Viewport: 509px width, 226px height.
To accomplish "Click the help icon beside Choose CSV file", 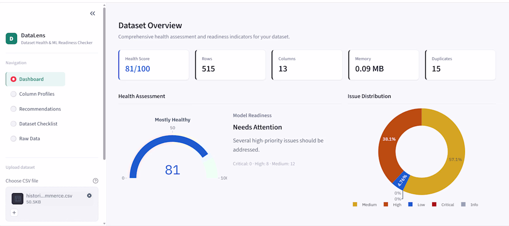I will (x=95, y=181).
